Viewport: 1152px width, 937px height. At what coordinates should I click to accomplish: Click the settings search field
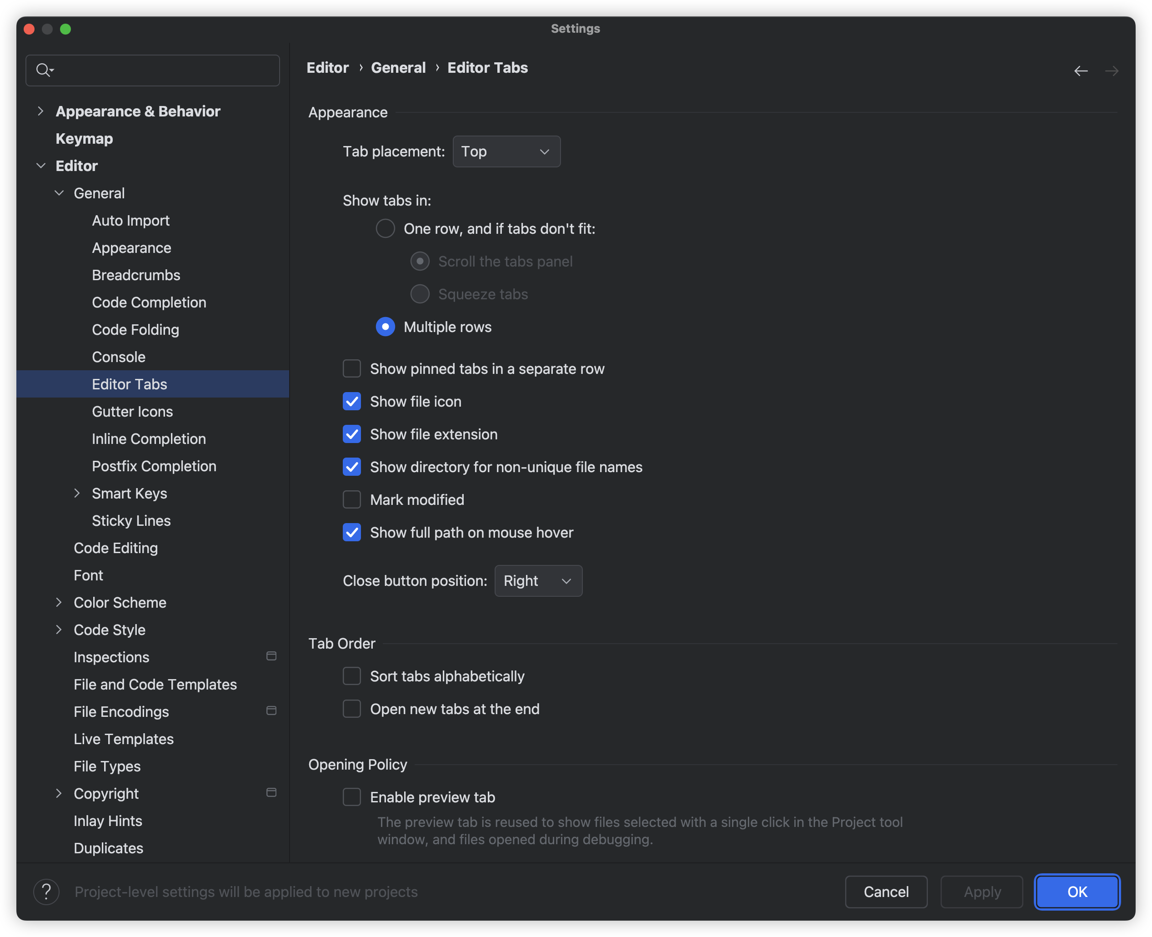click(162, 70)
